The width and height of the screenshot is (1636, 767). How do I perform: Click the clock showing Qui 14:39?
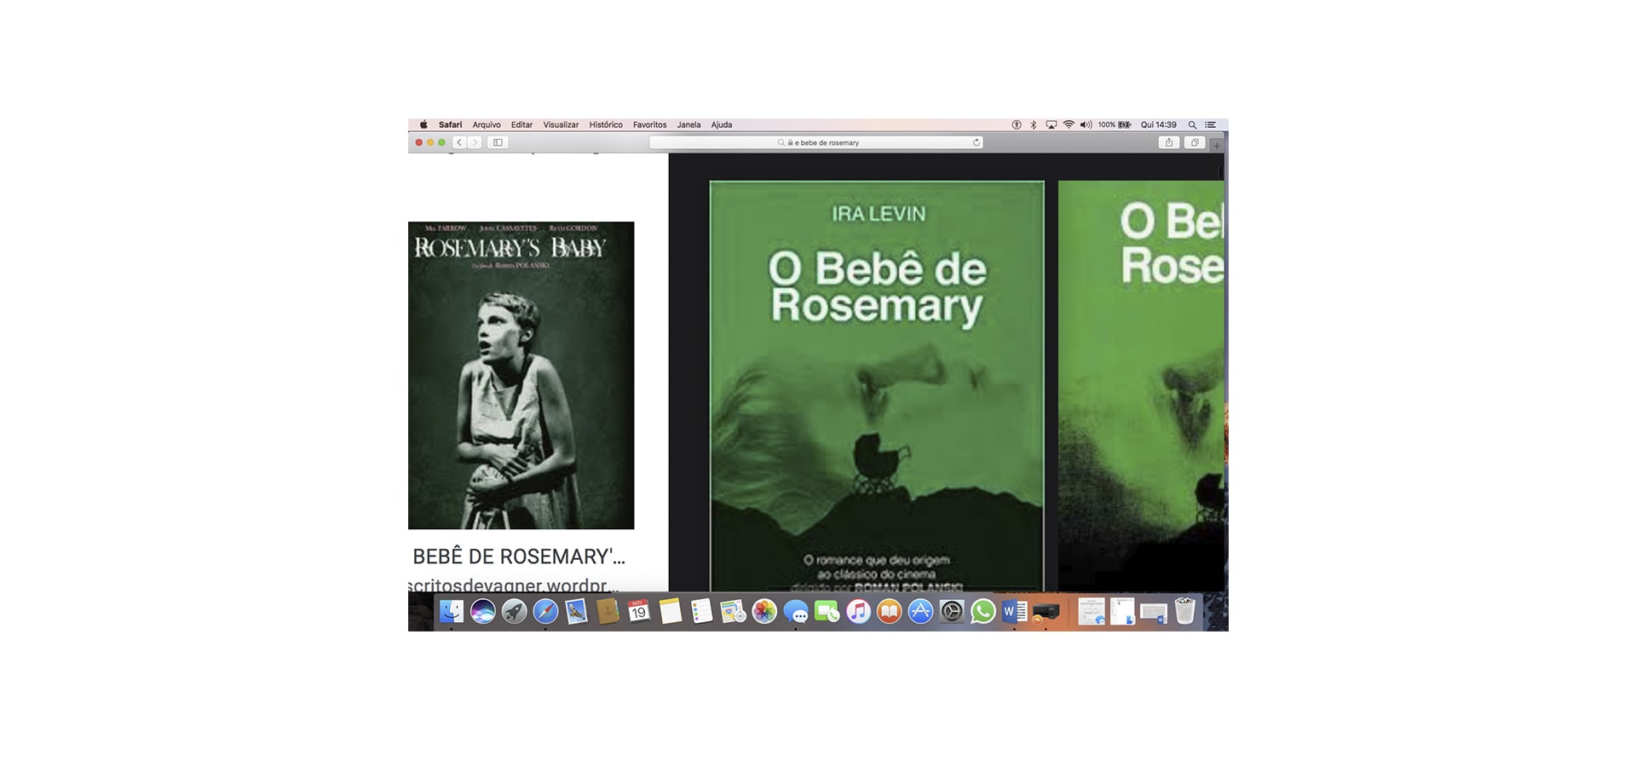1158,124
